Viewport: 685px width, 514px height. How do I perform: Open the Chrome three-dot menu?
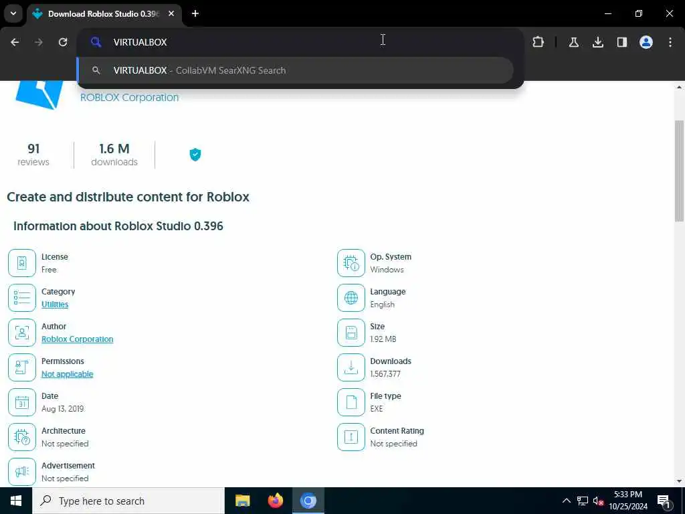point(670,42)
